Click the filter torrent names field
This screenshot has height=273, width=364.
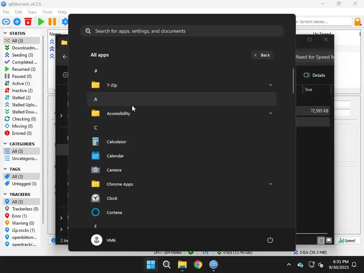click(323, 22)
